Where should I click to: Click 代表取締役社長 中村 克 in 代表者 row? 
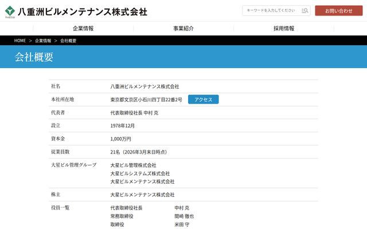(x=134, y=113)
